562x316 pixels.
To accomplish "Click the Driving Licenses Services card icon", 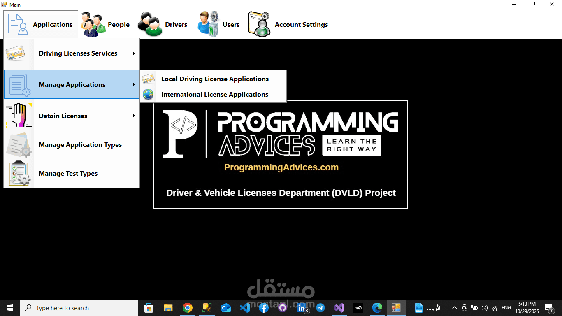I will point(15,53).
